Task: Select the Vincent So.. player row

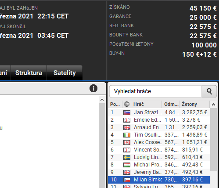Action: coord(159,150)
